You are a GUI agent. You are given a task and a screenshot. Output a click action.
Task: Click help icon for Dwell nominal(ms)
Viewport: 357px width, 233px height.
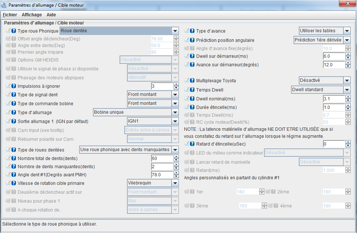coord(192,99)
